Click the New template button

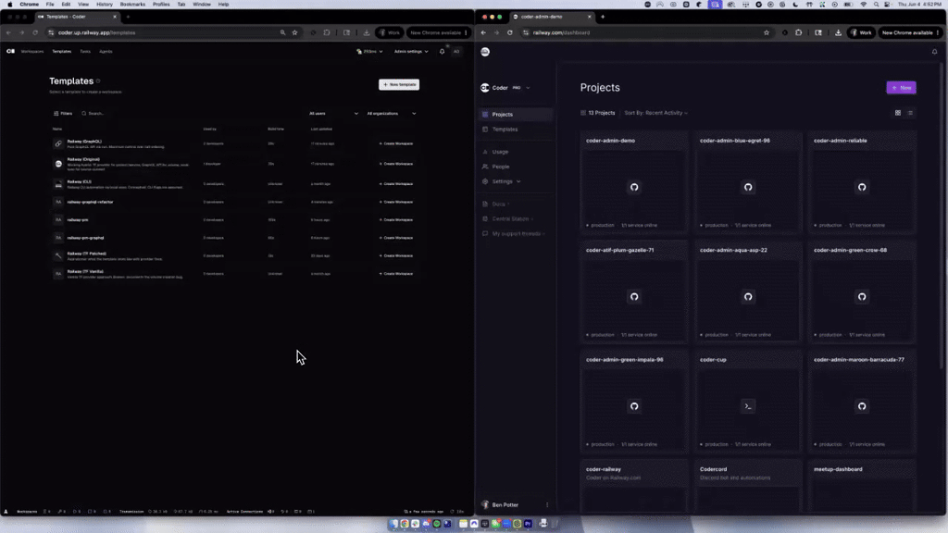coord(399,84)
